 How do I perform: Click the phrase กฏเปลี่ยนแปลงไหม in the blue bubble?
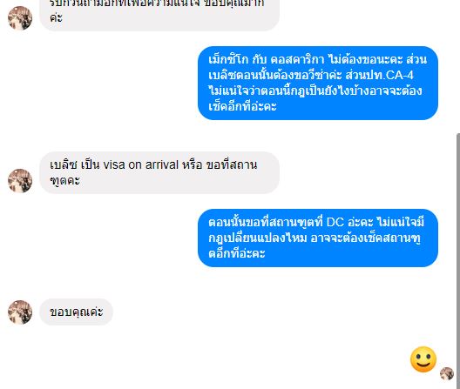258,238
